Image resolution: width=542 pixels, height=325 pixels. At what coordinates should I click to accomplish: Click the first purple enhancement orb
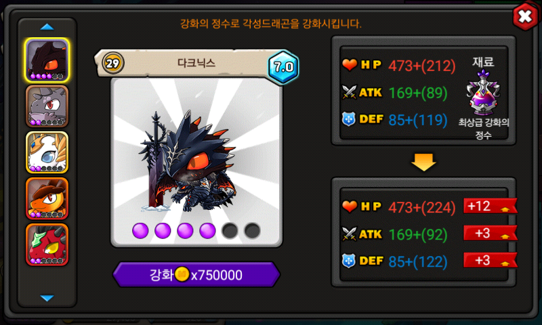pos(140,230)
